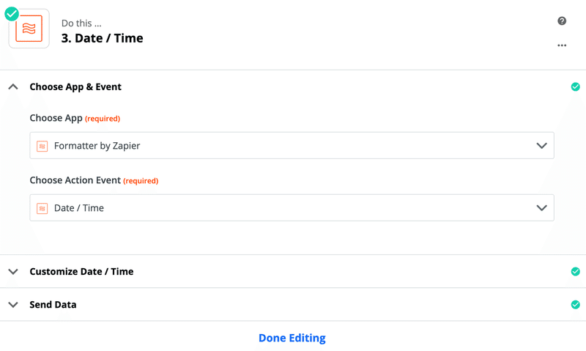Click the Send Data heading
Viewport: 586px width, 351px height.
53,304
